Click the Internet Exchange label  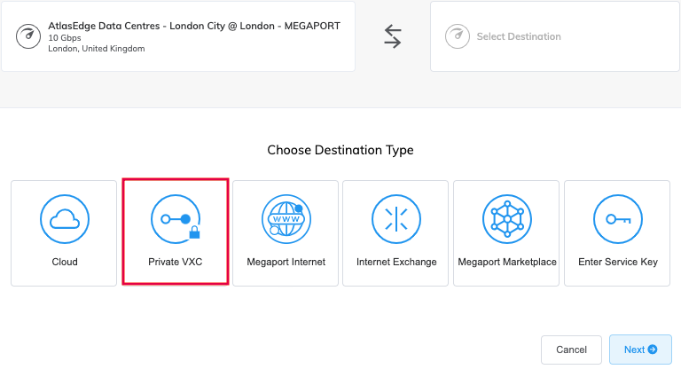[x=396, y=262]
